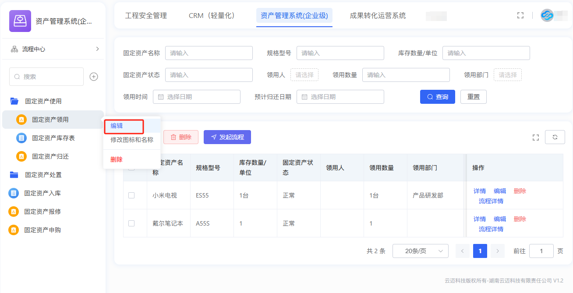Viewport: 573px width, 293px height.
Task: Tick the checkbox for 小米电视 row
Action: [x=131, y=195]
